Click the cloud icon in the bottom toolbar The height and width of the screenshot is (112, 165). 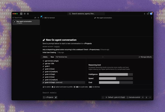click(143, 97)
